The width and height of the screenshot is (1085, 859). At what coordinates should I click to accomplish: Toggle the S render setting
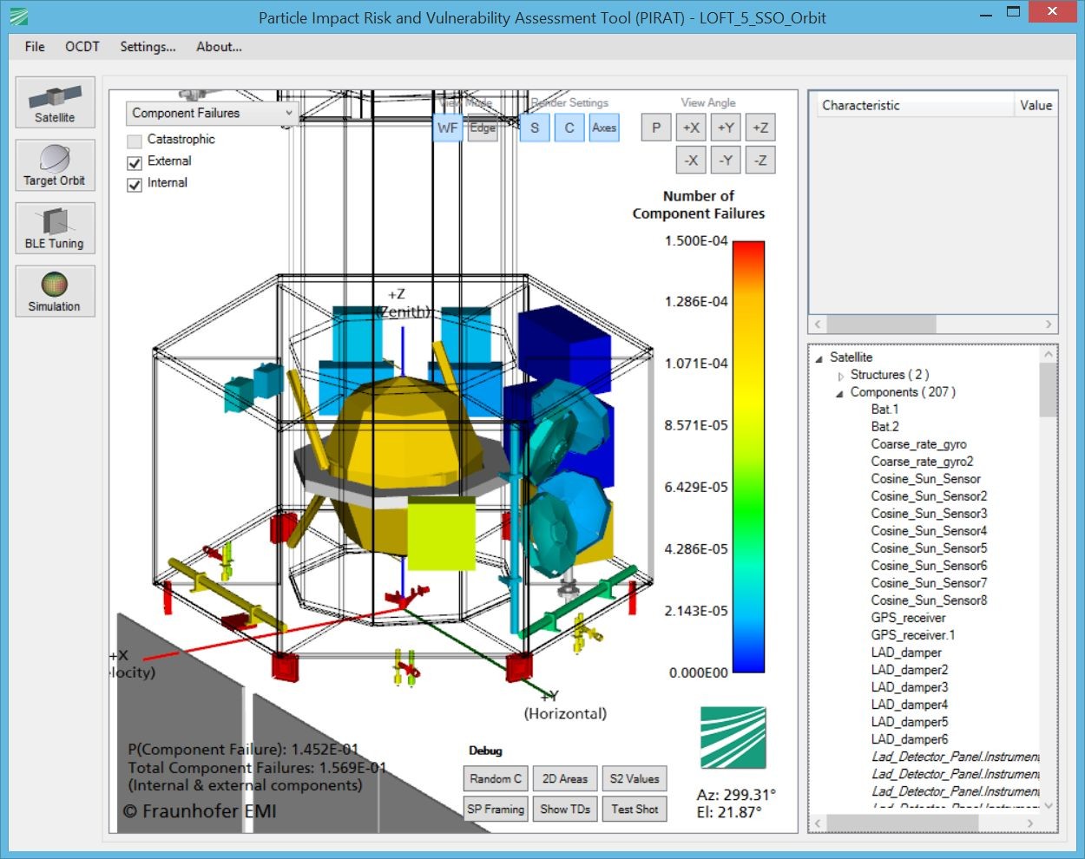(x=535, y=128)
